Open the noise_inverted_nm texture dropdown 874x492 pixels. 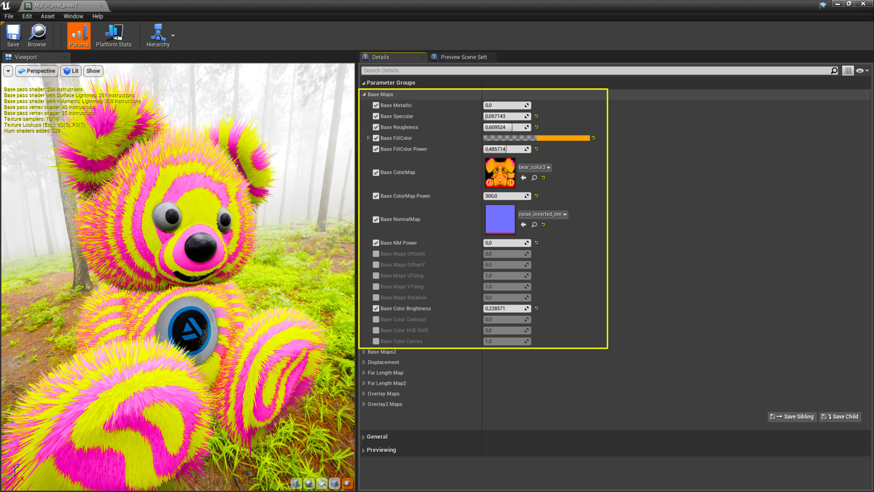click(543, 214)
